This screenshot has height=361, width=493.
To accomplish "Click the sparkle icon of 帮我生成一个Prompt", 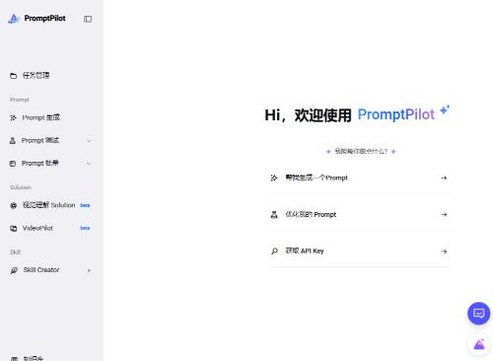I will pos(274,178).
